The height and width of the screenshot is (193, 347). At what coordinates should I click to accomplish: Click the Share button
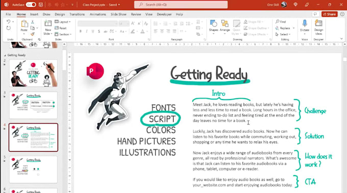(x=330, y=14)
